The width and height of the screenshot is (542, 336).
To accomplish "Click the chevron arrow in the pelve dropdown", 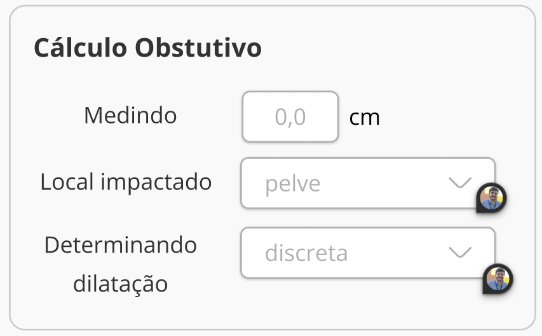I will pos(460,183).
